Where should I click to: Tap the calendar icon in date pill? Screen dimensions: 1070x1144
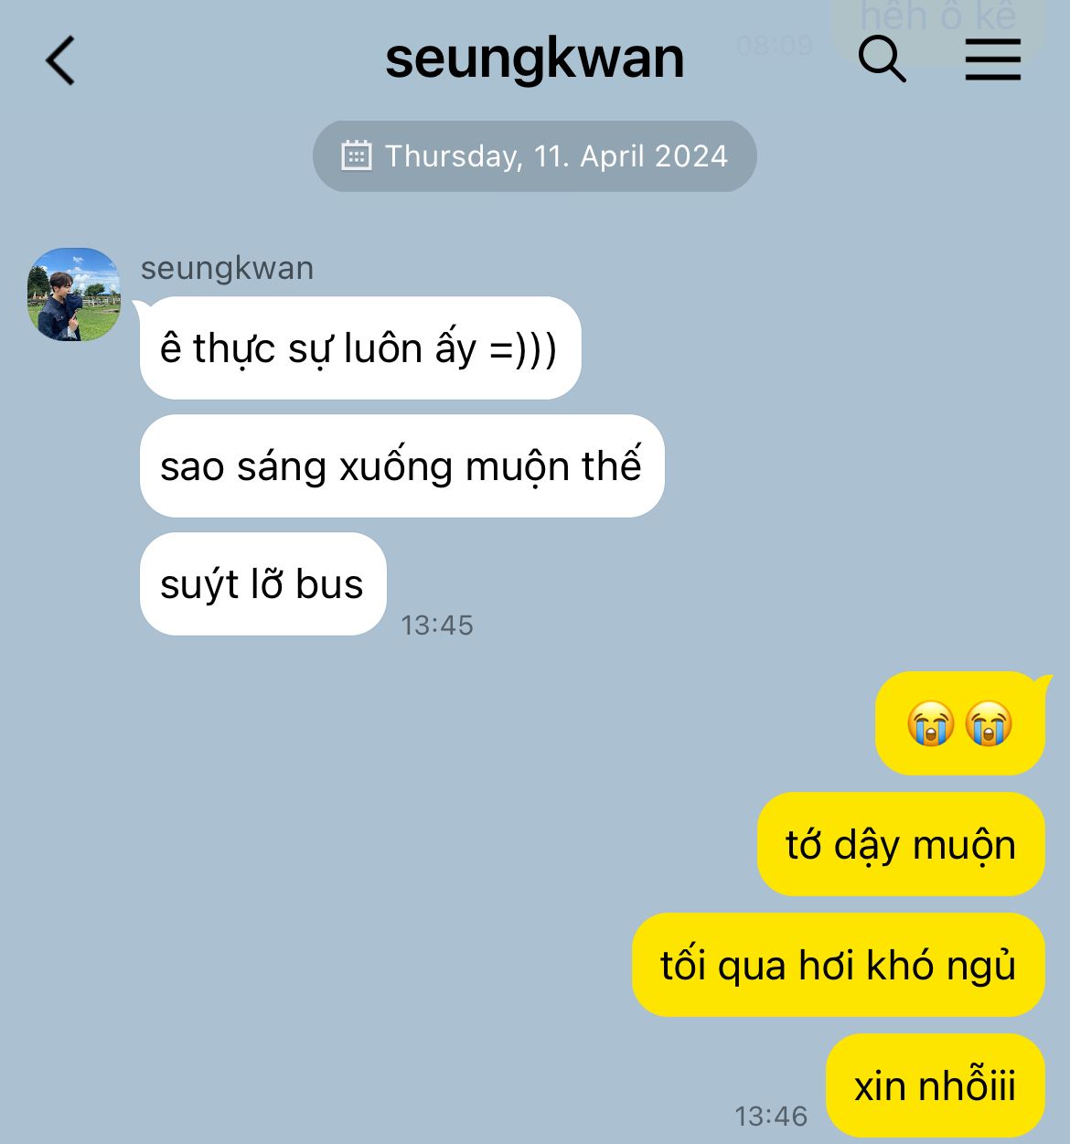[x=356, y=155]
